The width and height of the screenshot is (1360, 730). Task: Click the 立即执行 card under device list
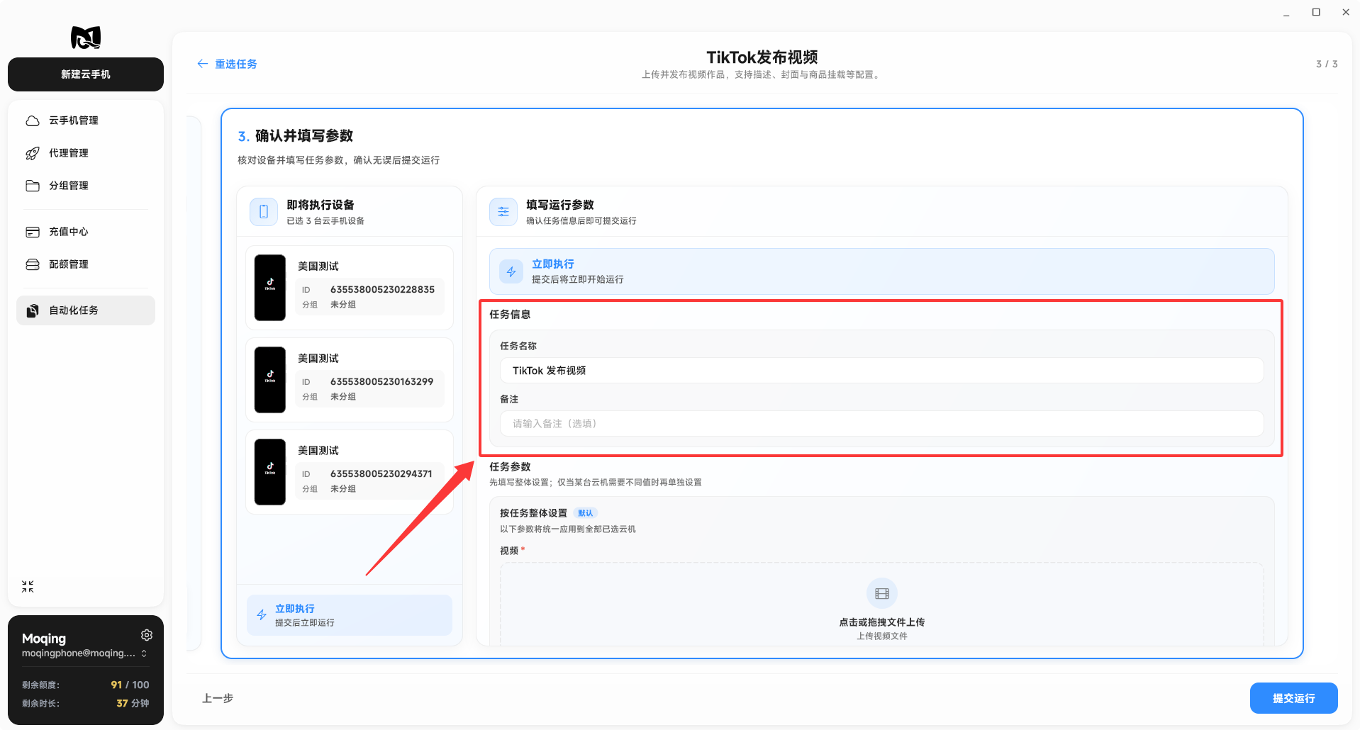[350, 615]
